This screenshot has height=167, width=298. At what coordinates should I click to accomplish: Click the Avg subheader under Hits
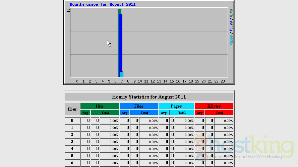click(x=85, y=113)
